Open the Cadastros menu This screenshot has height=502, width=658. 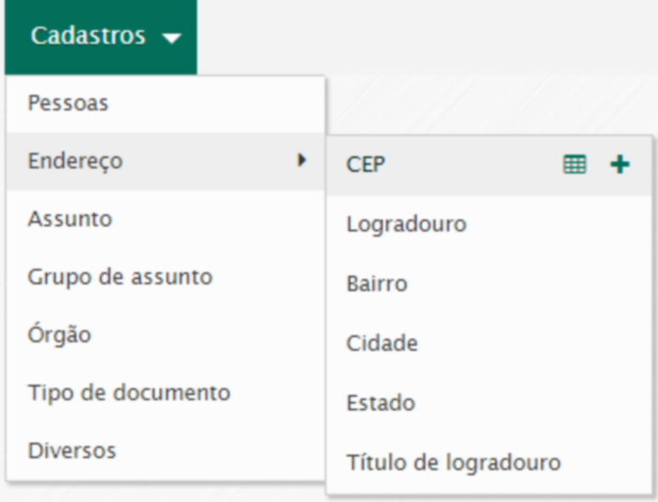point(88,37)
